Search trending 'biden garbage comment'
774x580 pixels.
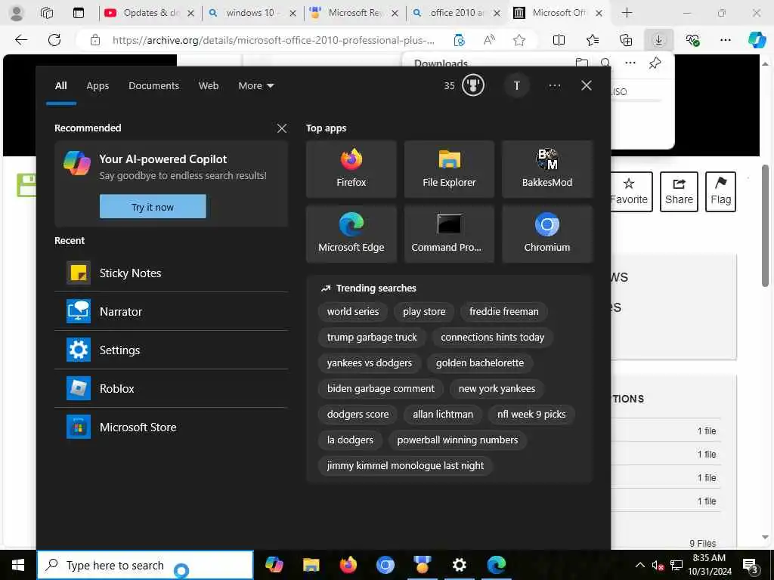[381, 389]
